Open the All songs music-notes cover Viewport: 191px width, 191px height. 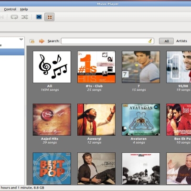tap(52, 67)
